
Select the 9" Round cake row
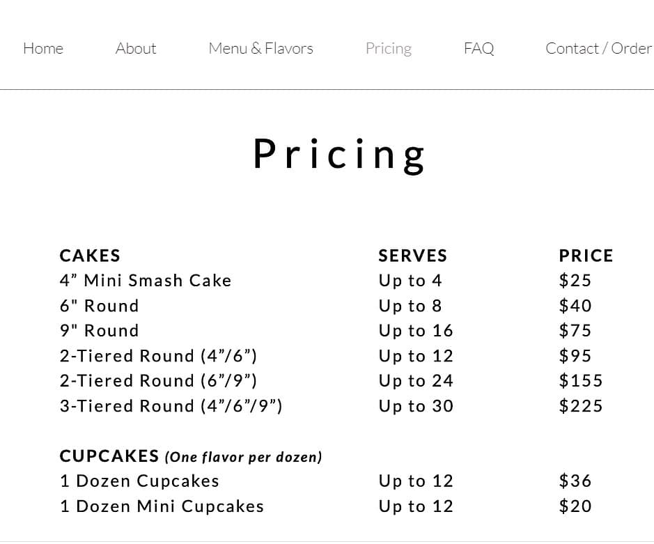(x=98, y=330)
